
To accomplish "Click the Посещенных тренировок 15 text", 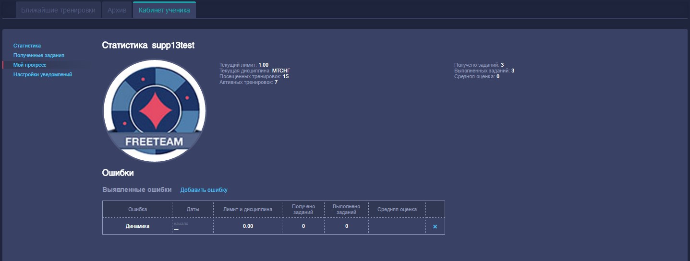I will click(x=254, y=76).
